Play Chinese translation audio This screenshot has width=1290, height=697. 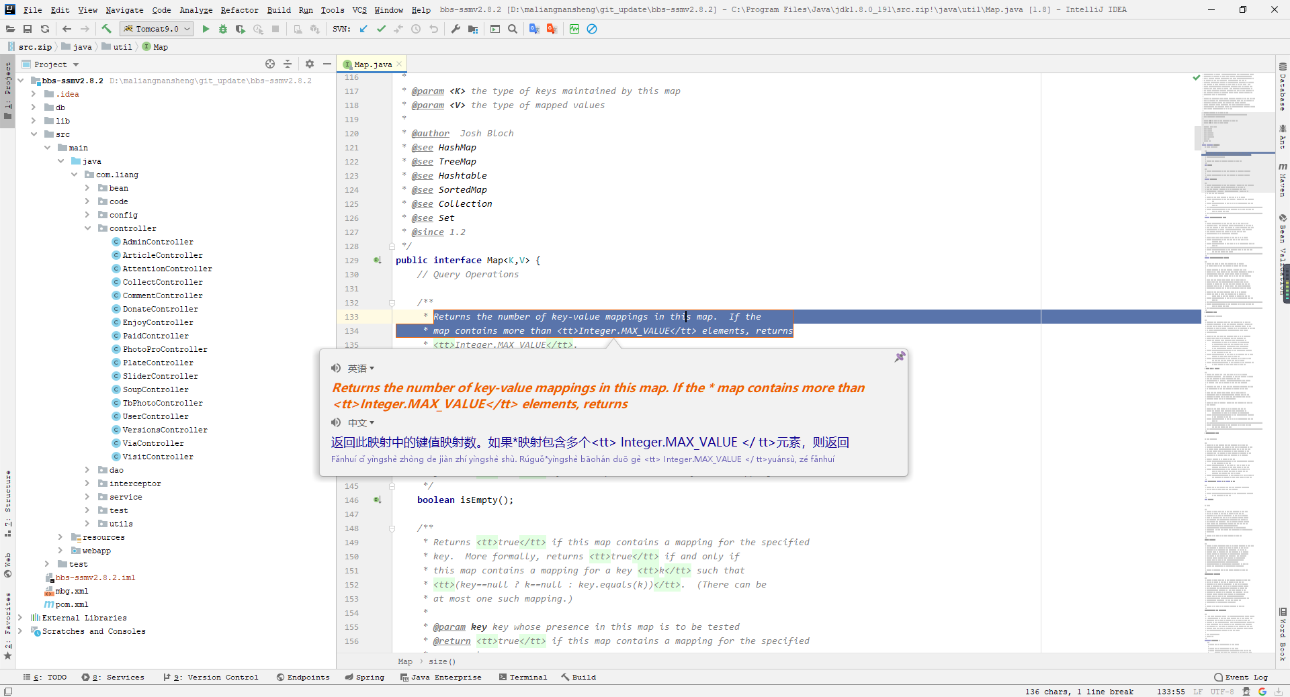[x=336, y=422]
